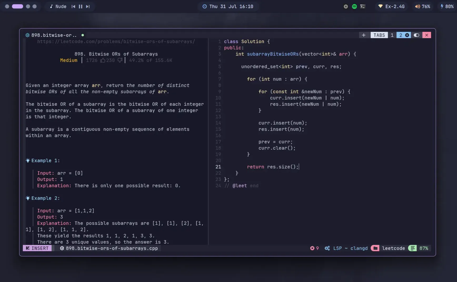Open the Ex-2.4G Wi-Fi network indicator
Image resolution: width=457 pixels, height=282 pixels.
[391, 7]
